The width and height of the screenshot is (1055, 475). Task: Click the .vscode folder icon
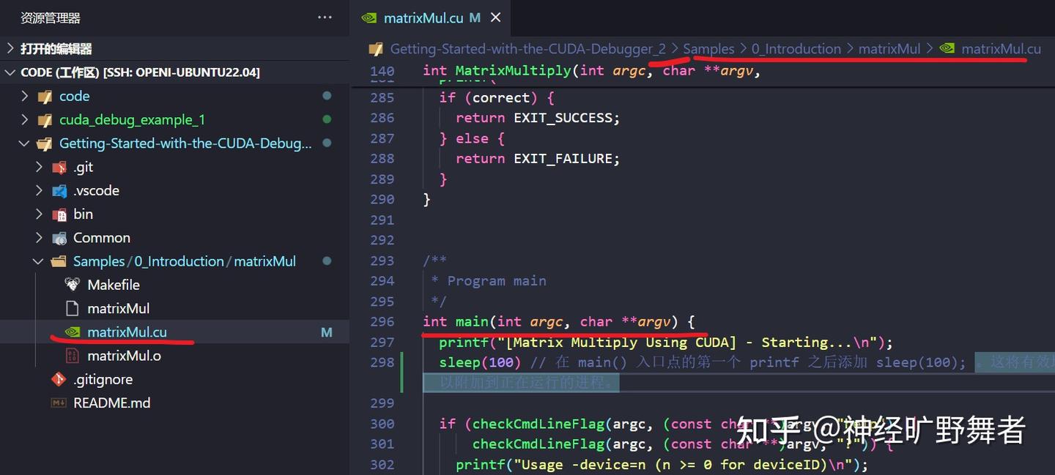click(59, 191)
